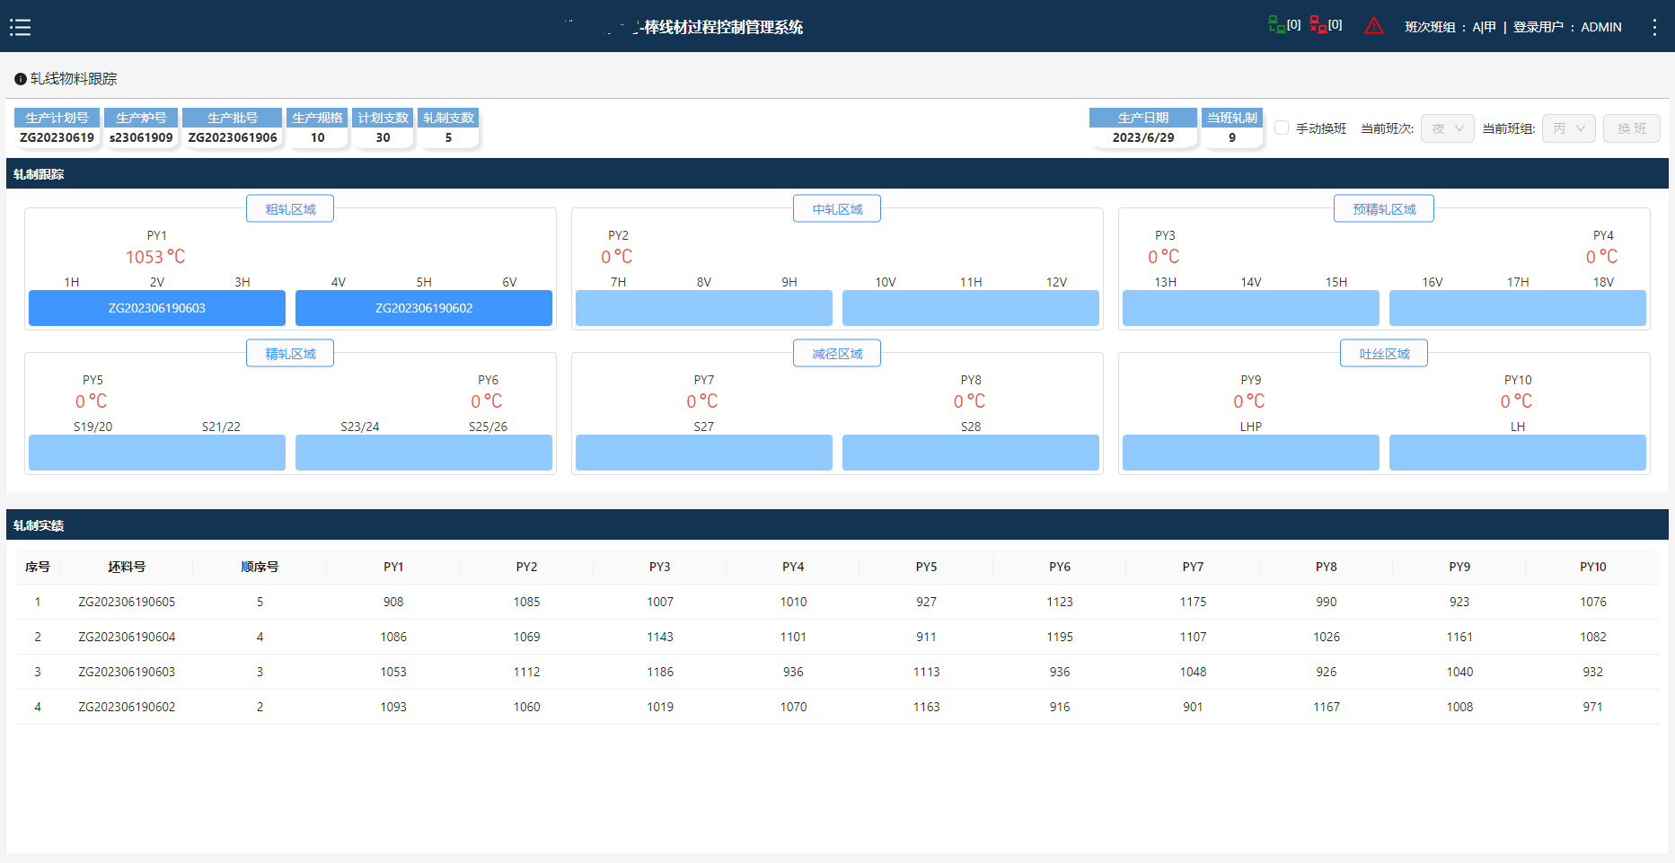The width and height of the screenshot is (1675, 863).
Task: Click the 生产规格 value 10
Action: point(317,137)
